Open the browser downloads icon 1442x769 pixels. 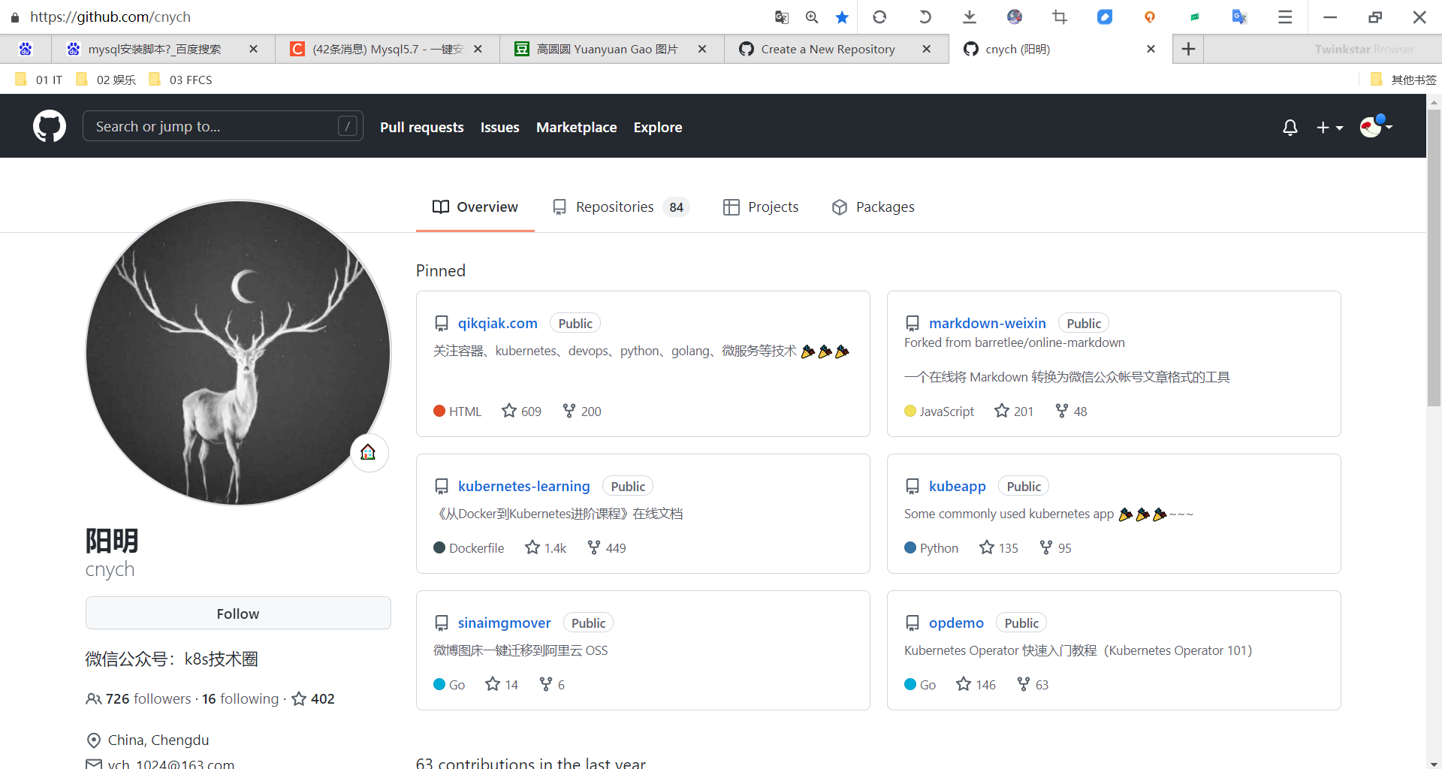[x=970, y=17]
